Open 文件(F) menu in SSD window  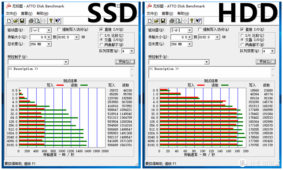click(x=11, y=14)
